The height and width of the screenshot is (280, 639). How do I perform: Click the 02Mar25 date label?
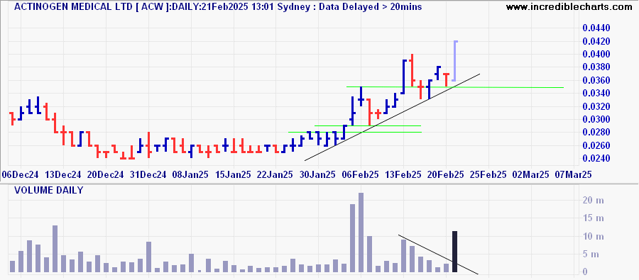[x=531, y=174]
